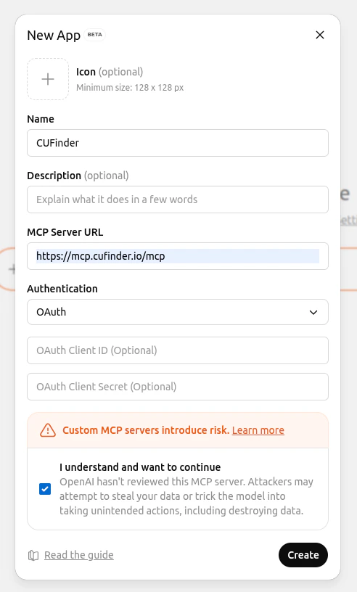Uncheck I understand and want to continue
This screenshot has width=357, height=592.
(45, 489)
